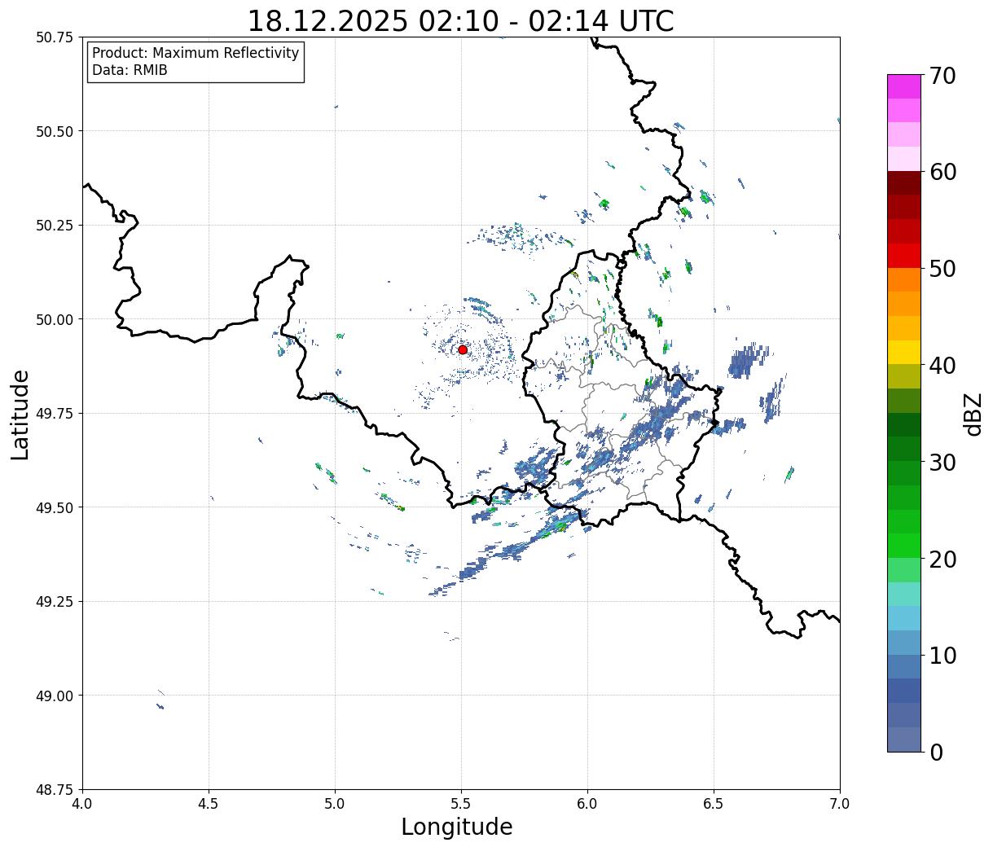
Task: Click the longitude tick label 4.5
Action: 209,804
